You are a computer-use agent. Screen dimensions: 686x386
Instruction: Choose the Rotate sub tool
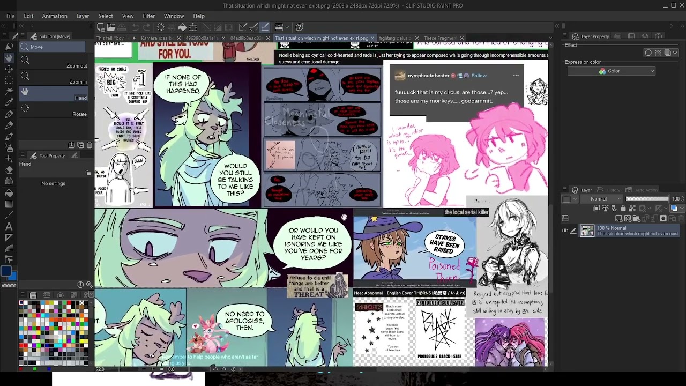tap(54, 111)
